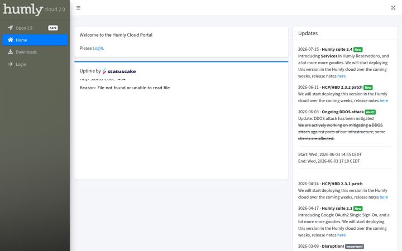Click the house icon in Home item
The width and height of the screenshot is (402, 251).
pyautogui.click(x=10, y=40)
